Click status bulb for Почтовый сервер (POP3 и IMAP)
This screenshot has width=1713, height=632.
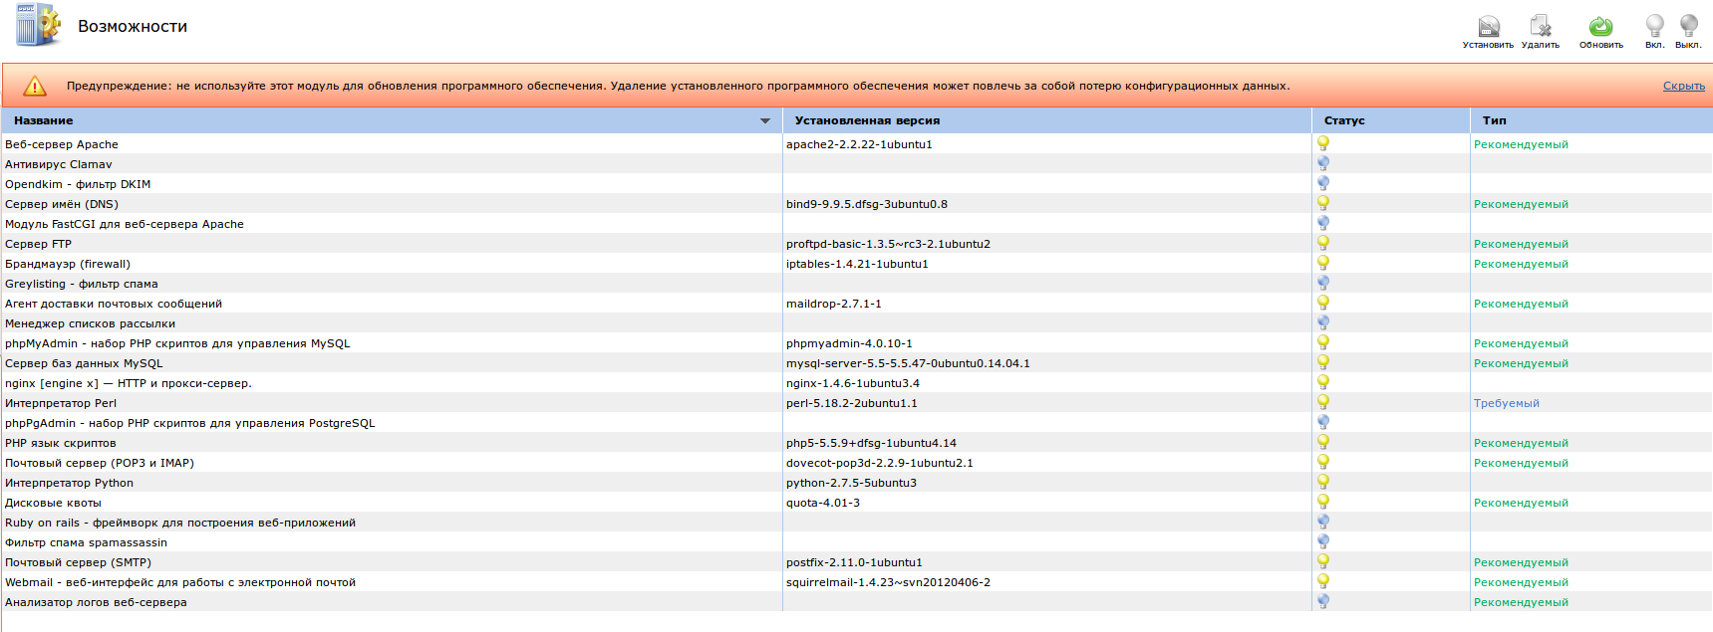pos(1323,462)
